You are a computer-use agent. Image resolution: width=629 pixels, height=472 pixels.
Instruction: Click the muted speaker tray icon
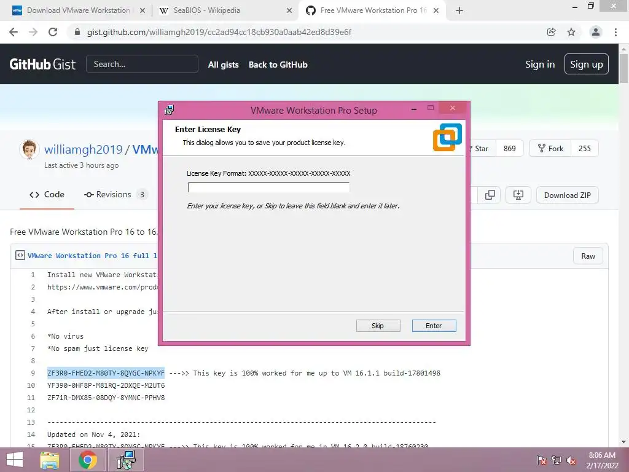(x=571, y=460)
